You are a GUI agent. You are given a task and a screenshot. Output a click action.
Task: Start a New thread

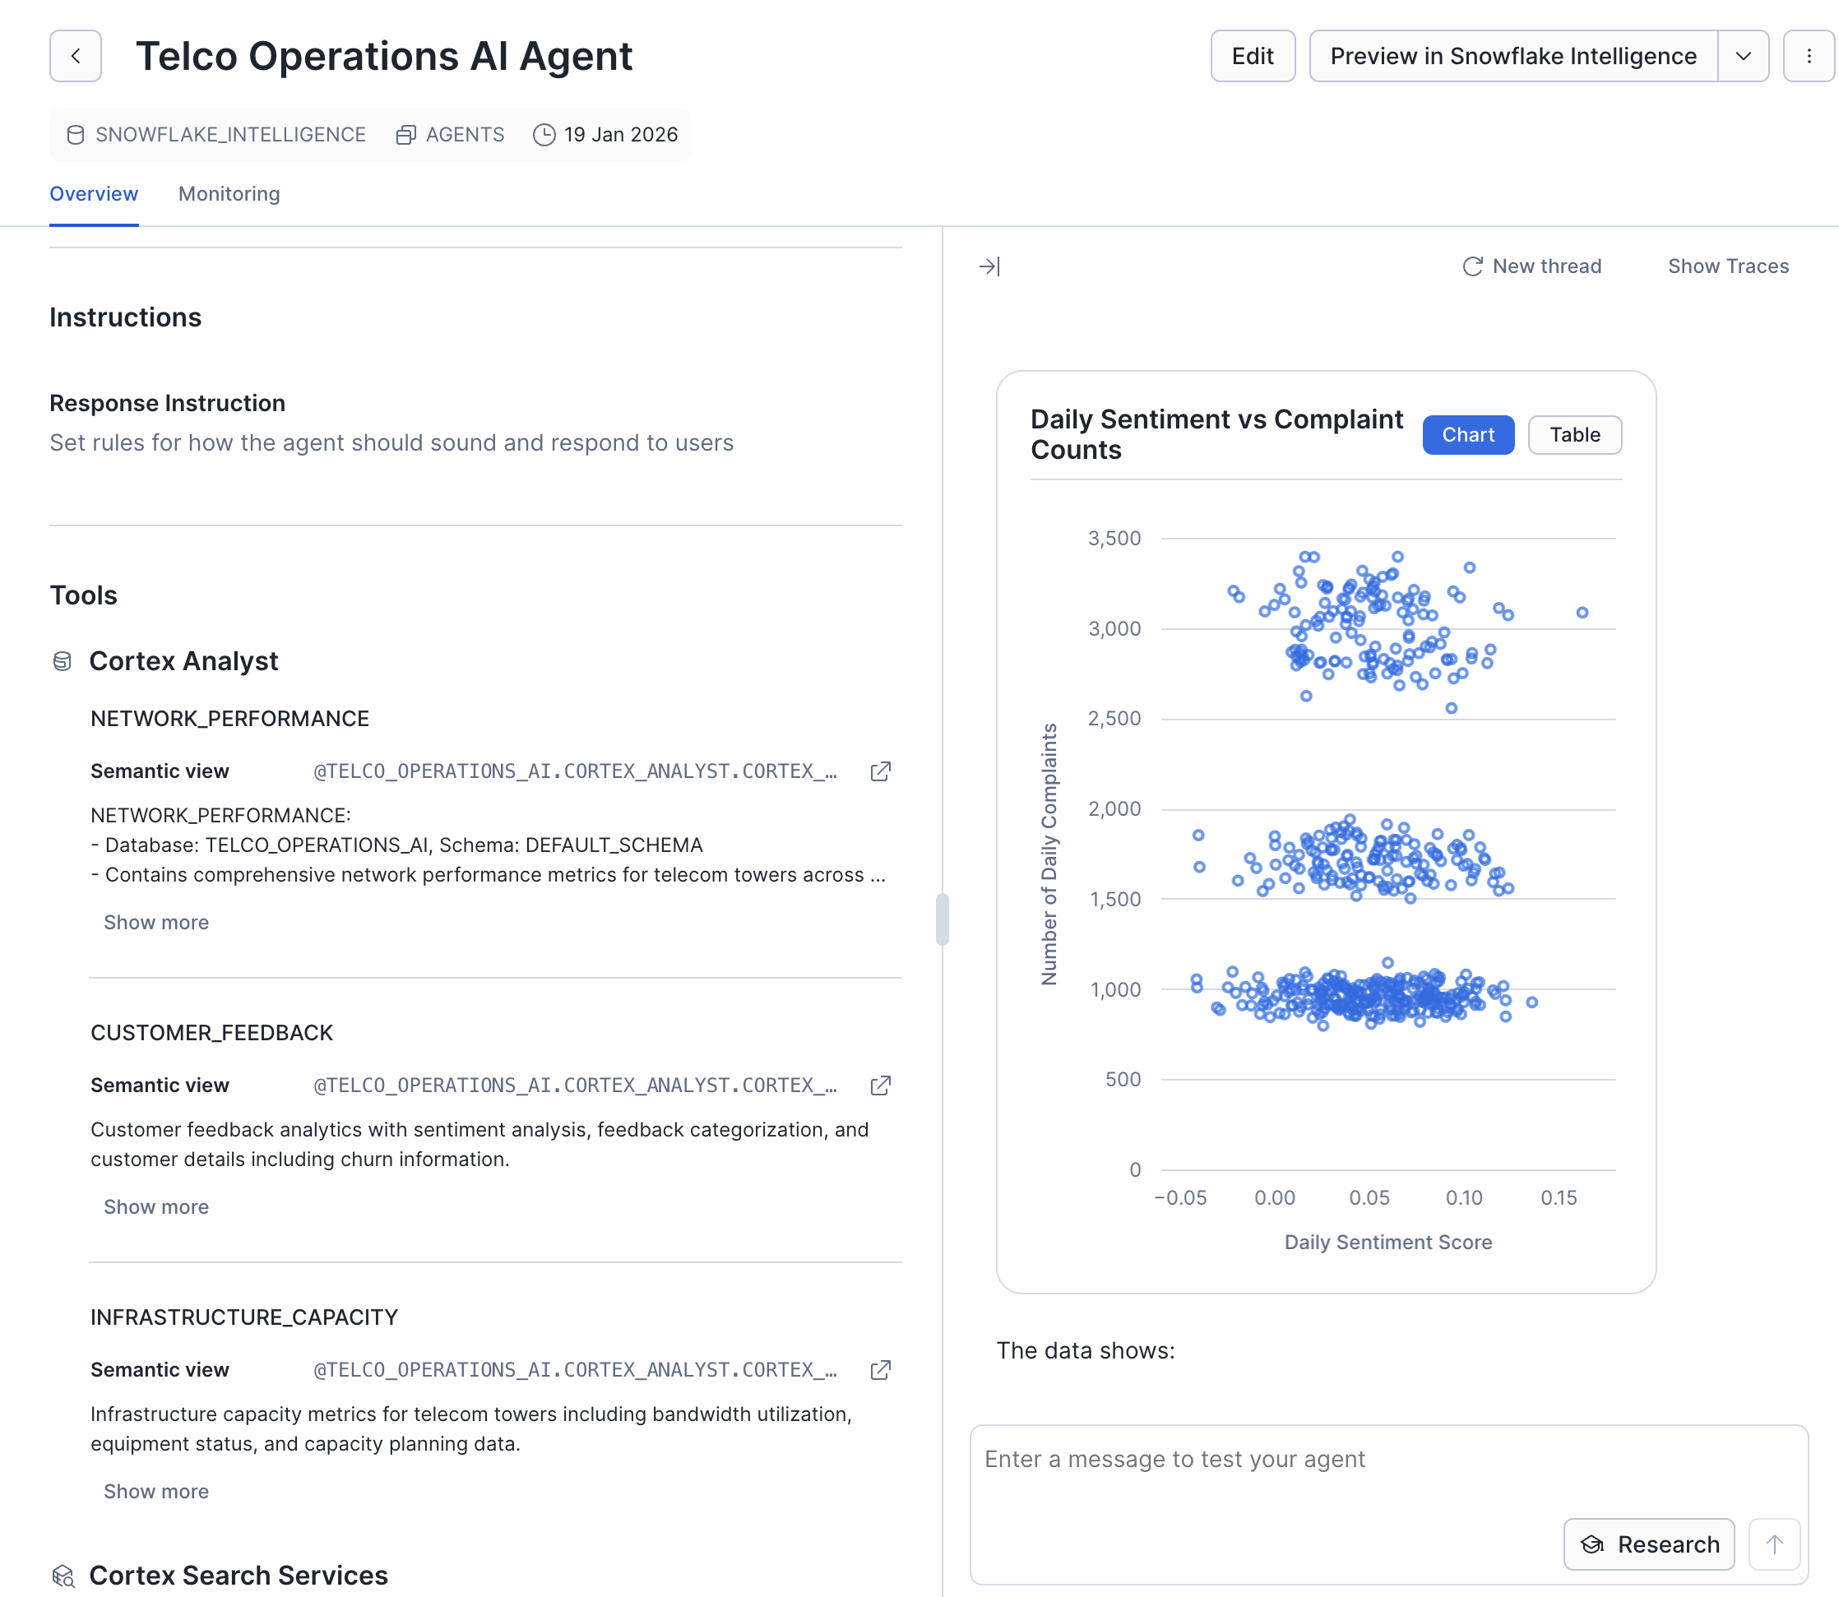[x=1531, y=266]
